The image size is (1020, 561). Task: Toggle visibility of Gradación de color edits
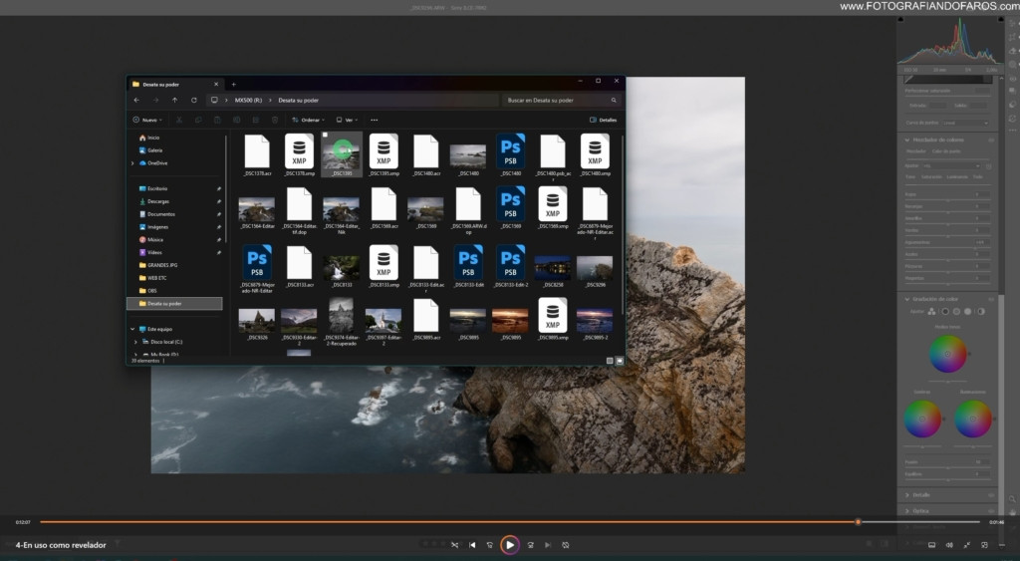991,299
